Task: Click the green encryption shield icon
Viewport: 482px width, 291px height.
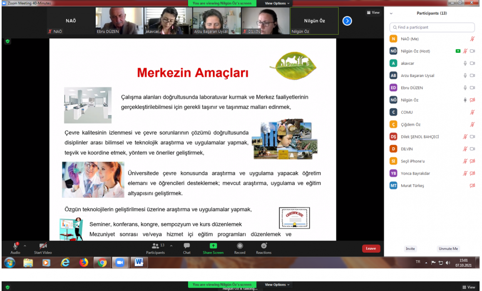Action: [7, 41]
